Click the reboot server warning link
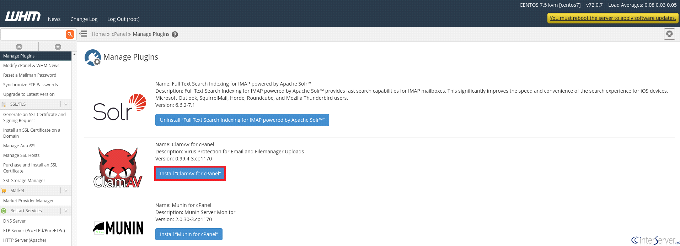The height and width of the screenshot is (246, 680). pos(613,18)
